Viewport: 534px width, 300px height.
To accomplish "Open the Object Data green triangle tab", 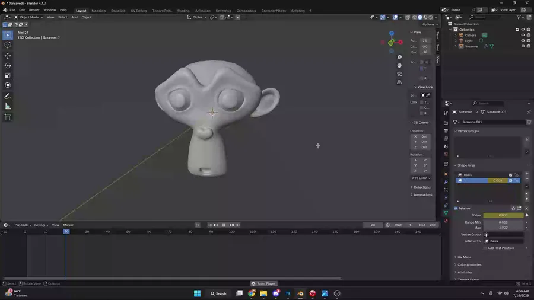I will [x=446, y=213].
